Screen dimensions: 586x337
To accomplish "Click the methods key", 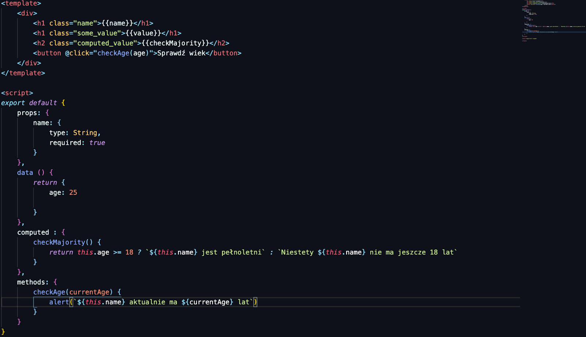I will 31,282.
